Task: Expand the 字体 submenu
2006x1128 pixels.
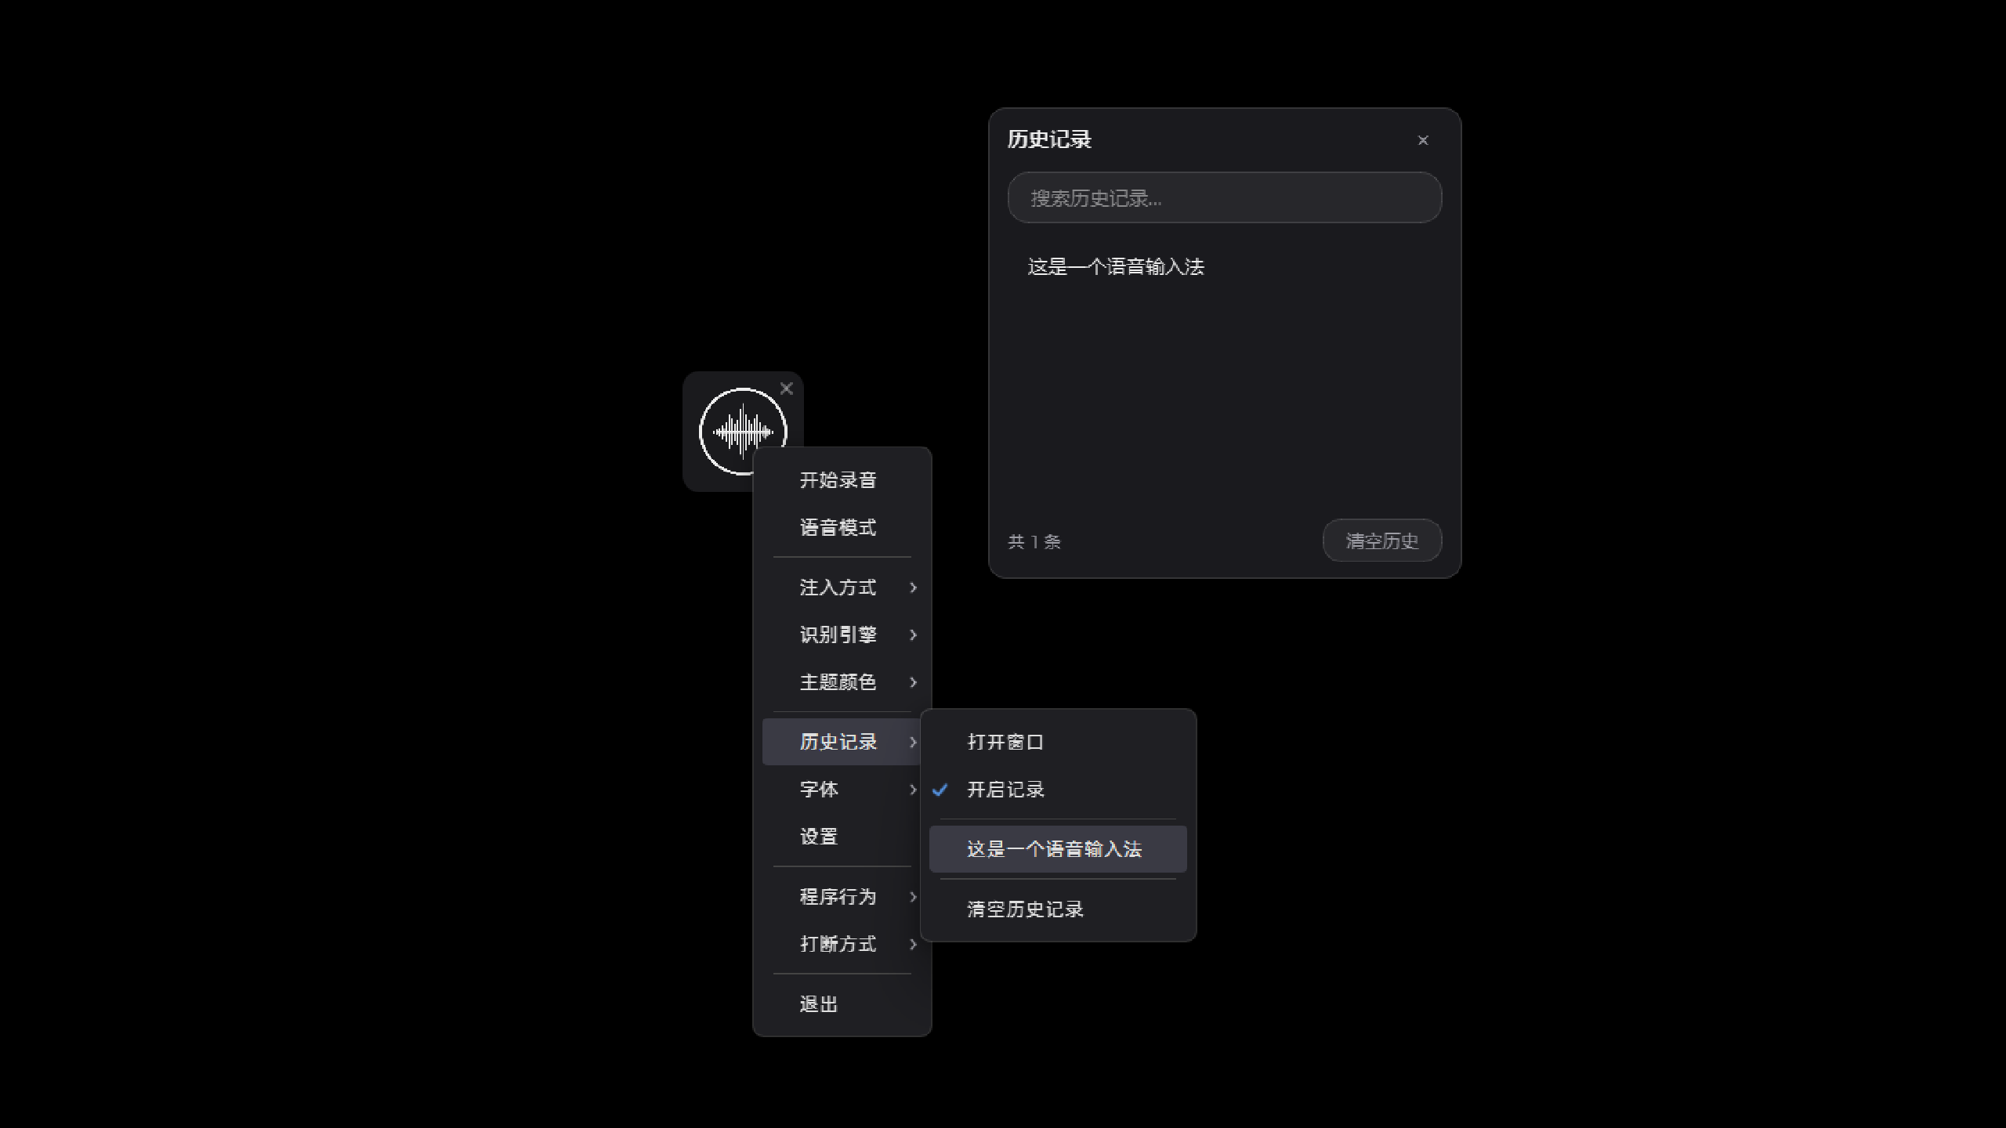Action: [x=842, y=789]
